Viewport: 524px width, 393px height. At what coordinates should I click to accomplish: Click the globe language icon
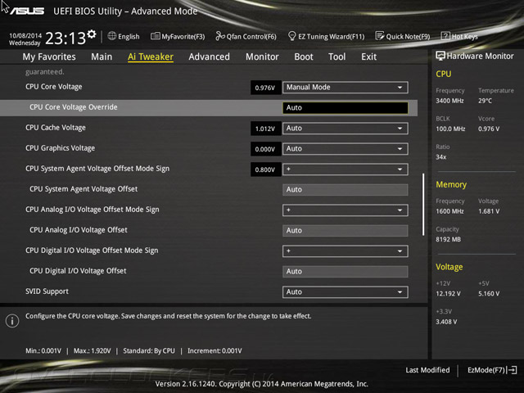(112, 36)
